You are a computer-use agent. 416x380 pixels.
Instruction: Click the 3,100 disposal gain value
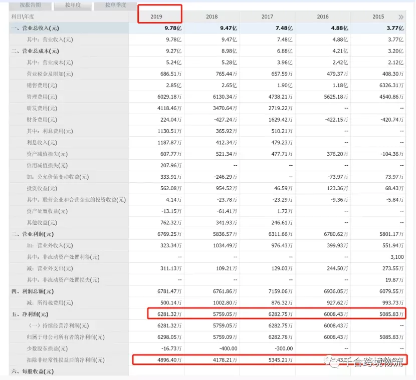397,257
